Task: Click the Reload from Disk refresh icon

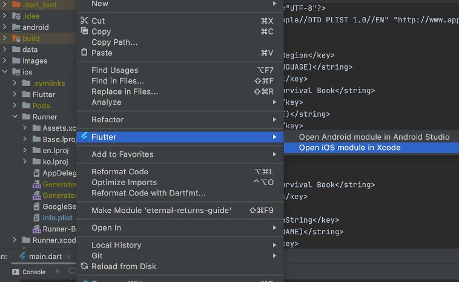Action: (84, 266)
